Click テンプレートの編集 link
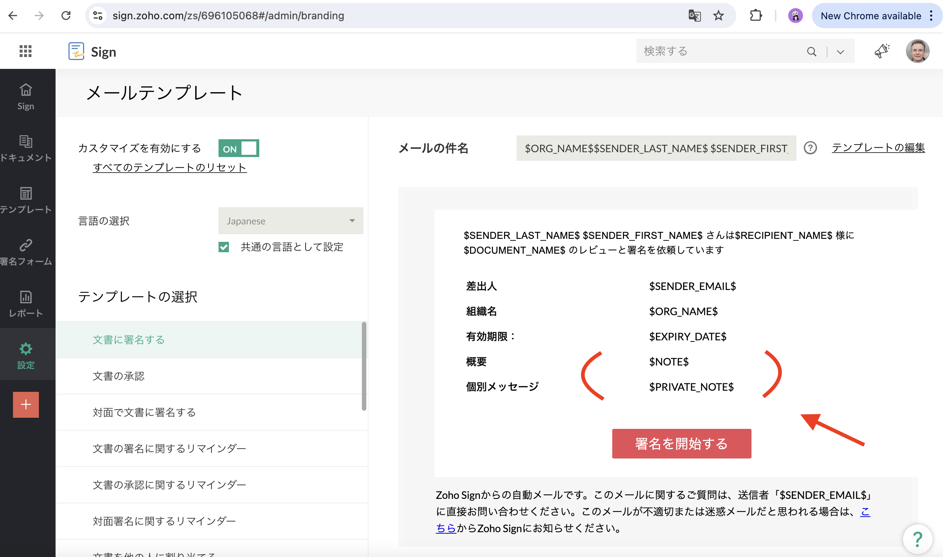Screen dimensions: 943x557 878,148
